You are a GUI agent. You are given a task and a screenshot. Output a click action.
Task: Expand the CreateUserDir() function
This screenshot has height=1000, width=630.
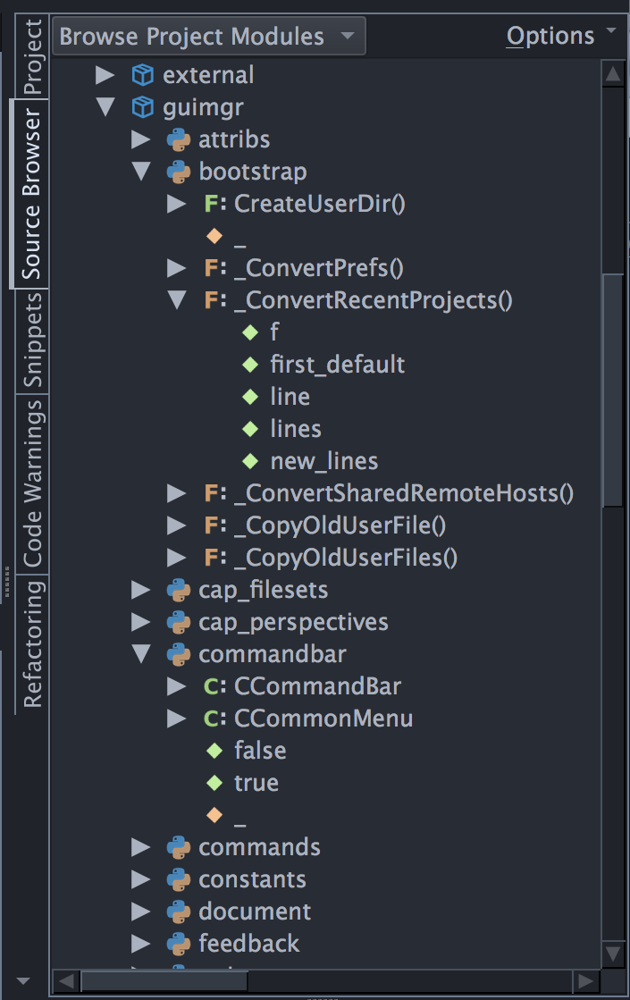pyautogui.click(x=177, y=204)
